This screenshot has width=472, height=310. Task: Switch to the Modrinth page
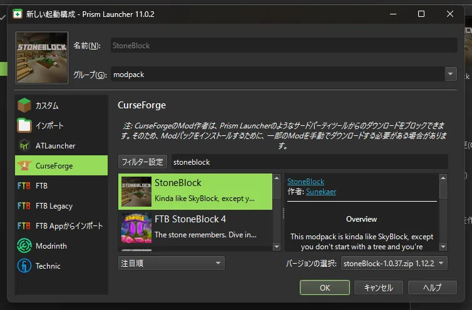tap(61, 245)
